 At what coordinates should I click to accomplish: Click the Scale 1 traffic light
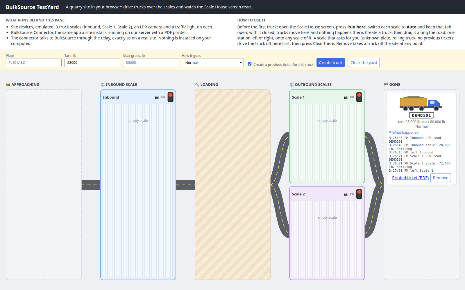click(359, 97)
